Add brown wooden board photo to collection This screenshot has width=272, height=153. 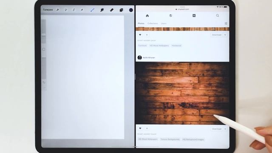[147, 128]
